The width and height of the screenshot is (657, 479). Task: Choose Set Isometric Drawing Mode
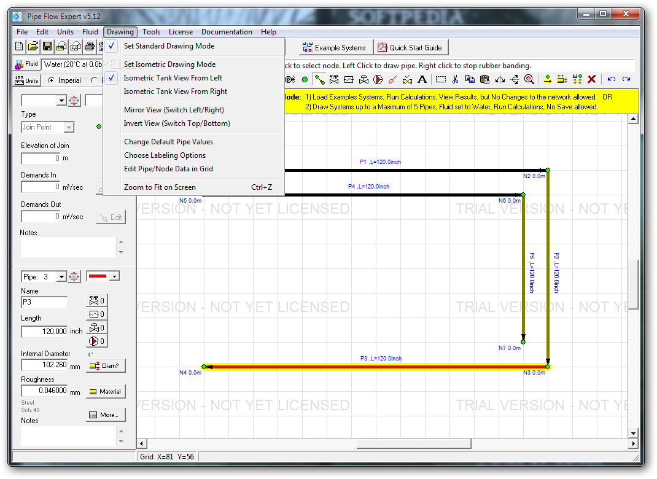(x=193, y=64)
